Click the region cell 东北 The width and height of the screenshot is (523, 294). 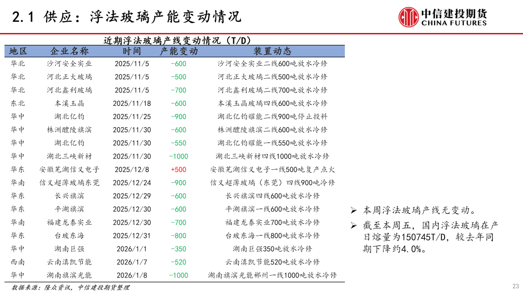18,103
